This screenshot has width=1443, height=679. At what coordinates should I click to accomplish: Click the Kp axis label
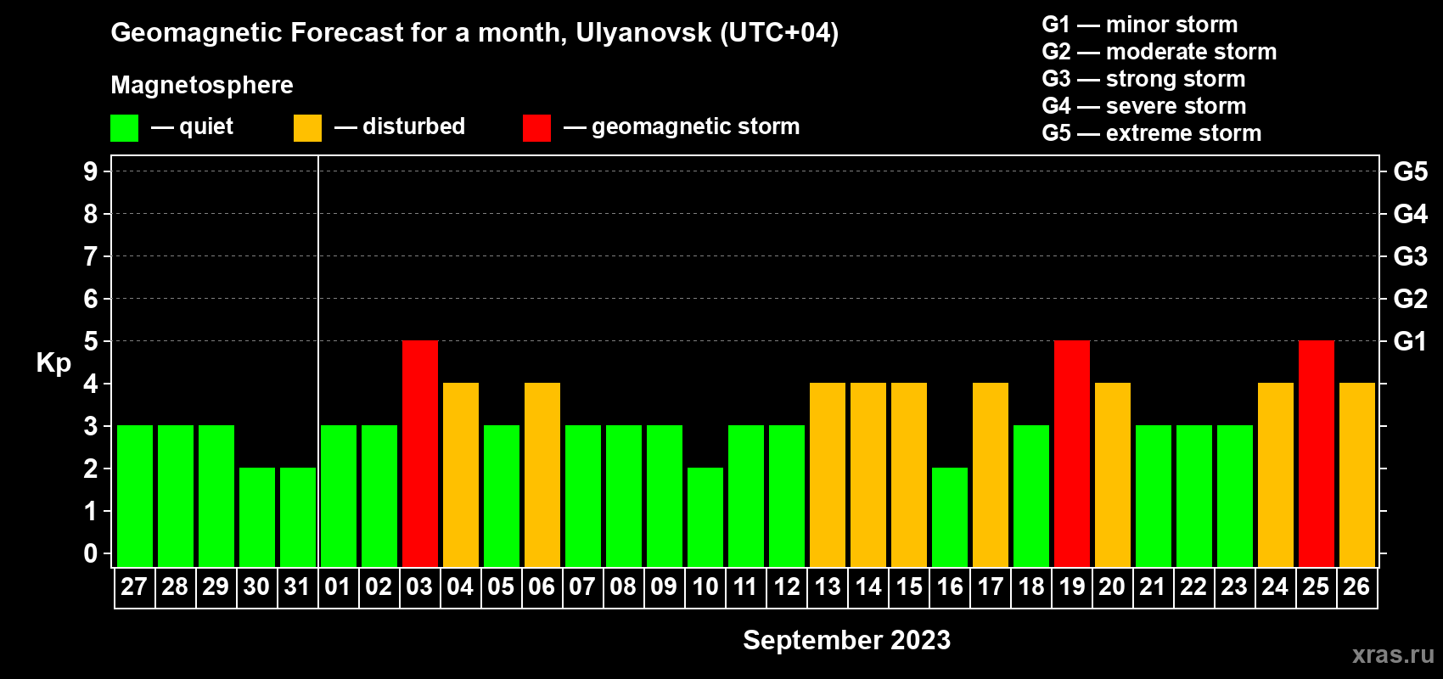coord(53,363)
